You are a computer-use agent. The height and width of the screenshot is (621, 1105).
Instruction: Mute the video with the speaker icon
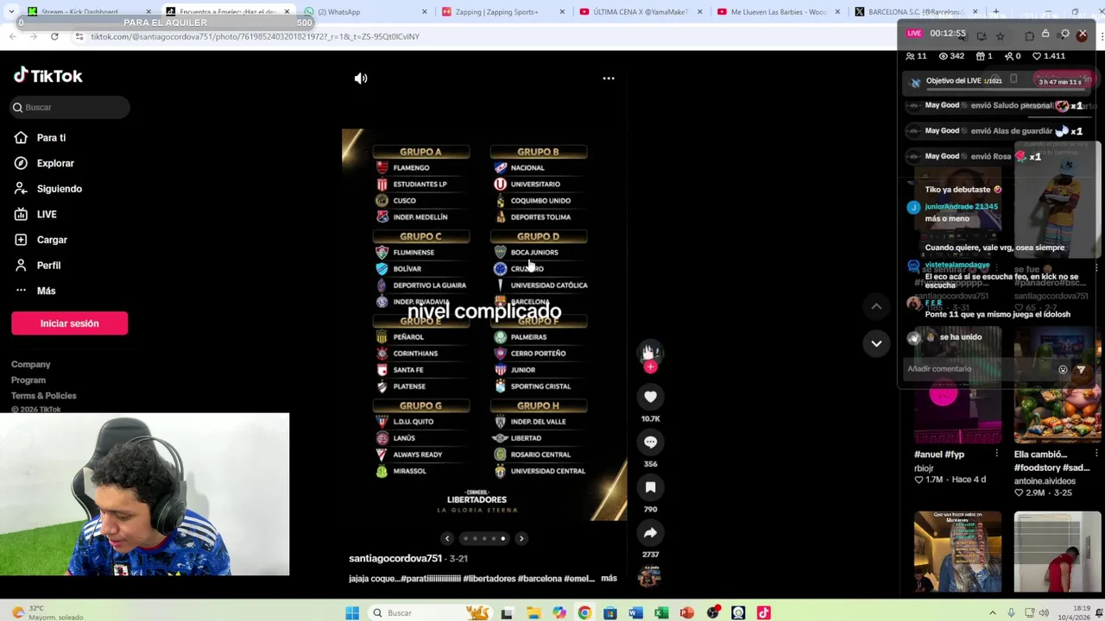coord(361,78)
